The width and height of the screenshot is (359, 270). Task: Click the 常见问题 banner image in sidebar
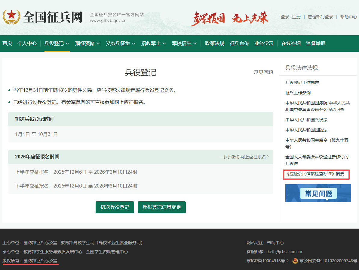pyautogui.click(x=318, y=193)
